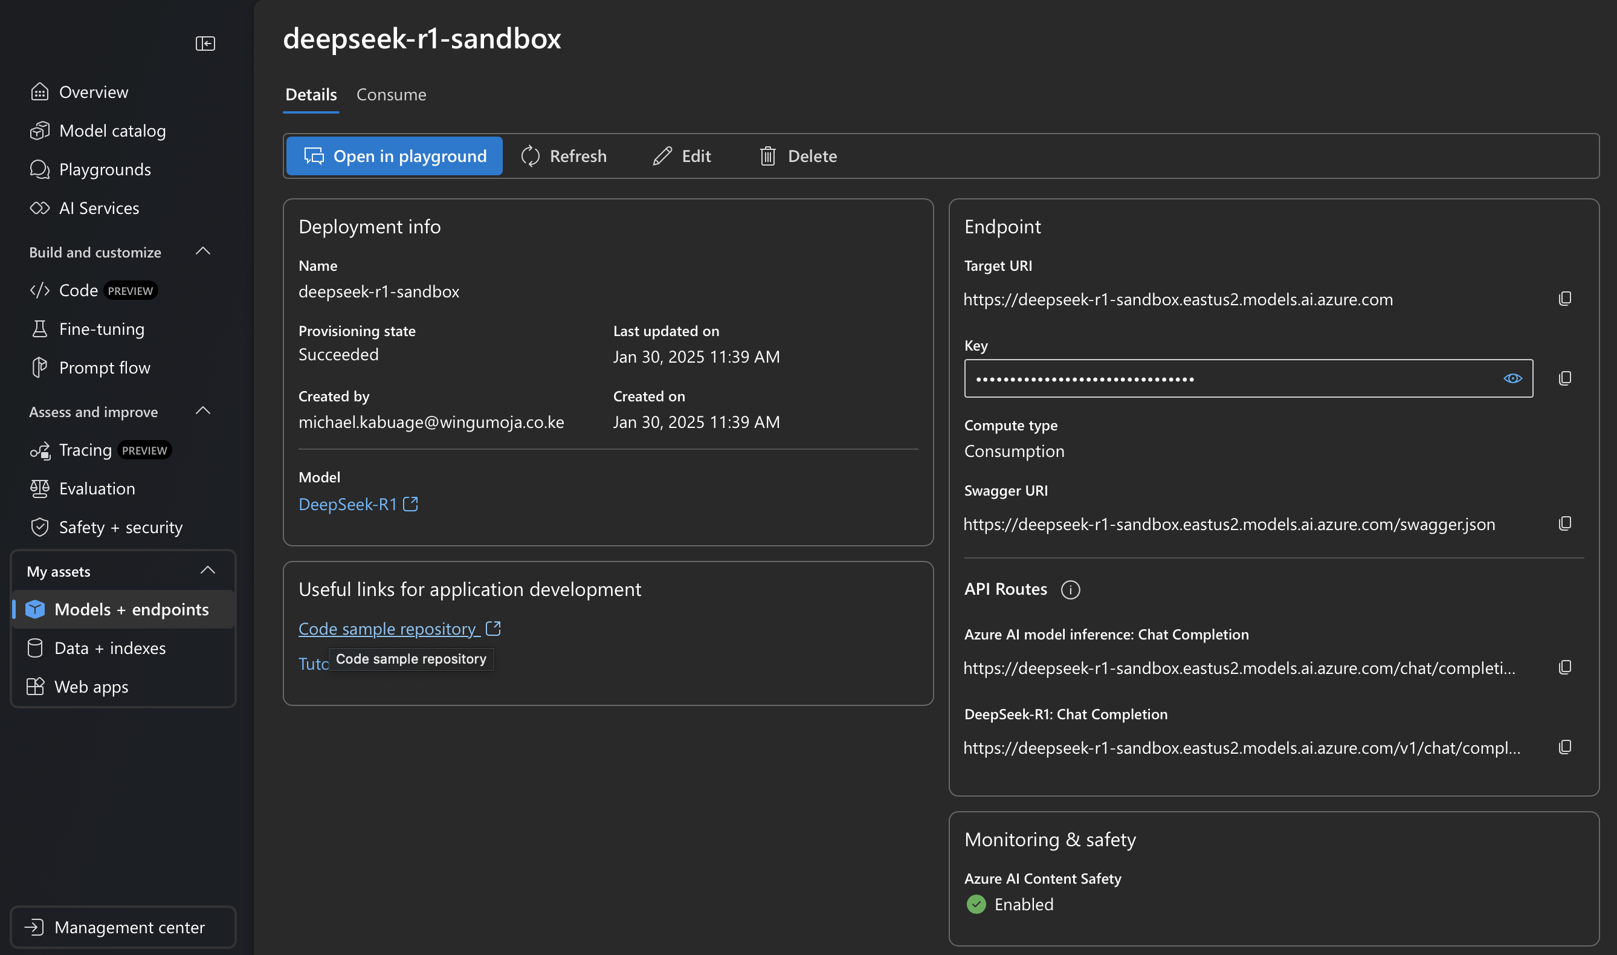1617x955 pixels.
Task: Click the Enabled content safety status
Action: pyautogui.click(x=1024, y=904)
